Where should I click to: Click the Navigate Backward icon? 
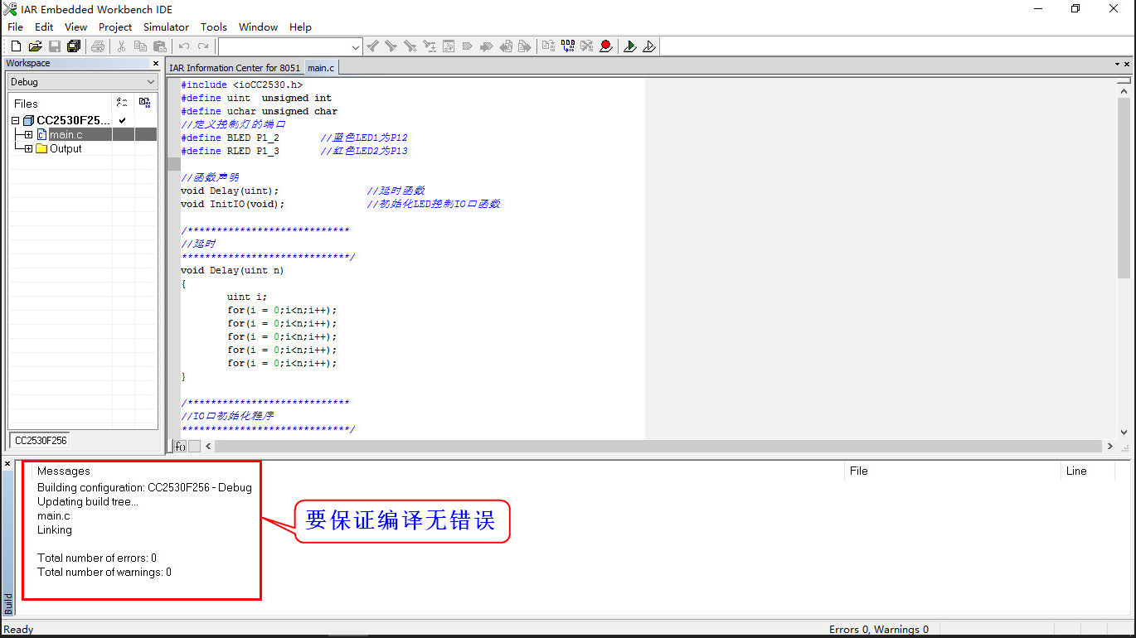(x=506, y=46)
